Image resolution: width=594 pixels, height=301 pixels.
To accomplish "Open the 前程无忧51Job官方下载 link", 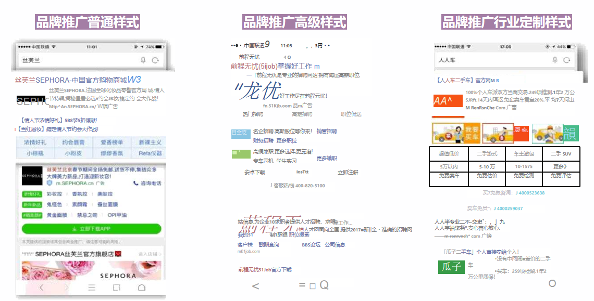I will coord(265,270).
